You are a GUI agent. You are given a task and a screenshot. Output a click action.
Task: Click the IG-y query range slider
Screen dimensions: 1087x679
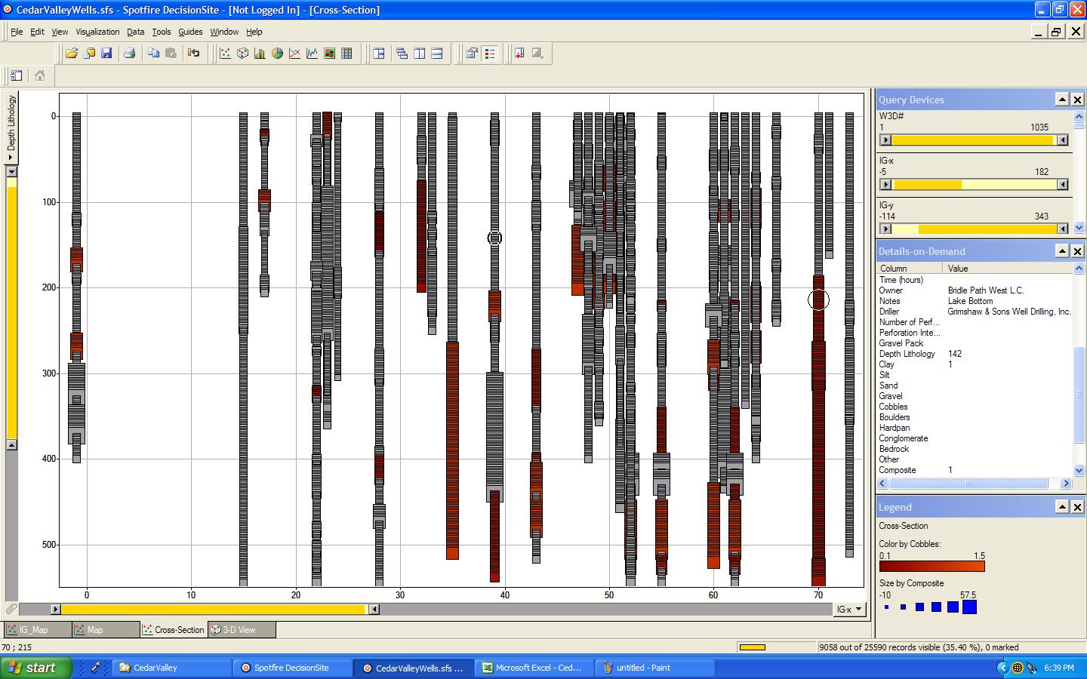point(974,229)
